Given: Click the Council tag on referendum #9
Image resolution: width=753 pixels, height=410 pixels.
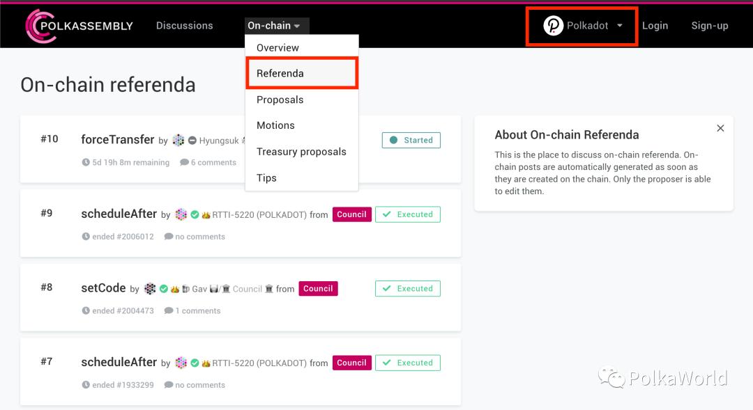Looking at the screenshot, I should tap(351, 214).
